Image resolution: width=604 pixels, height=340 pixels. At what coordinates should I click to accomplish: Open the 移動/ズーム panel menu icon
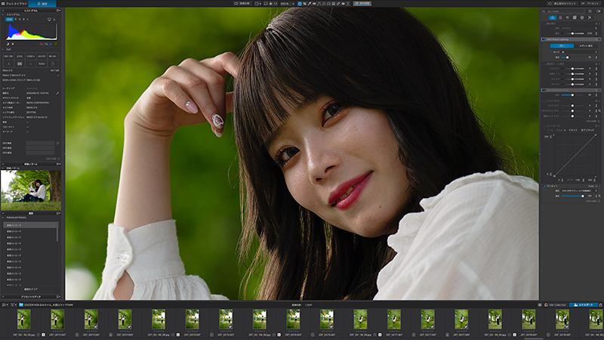pyautogui.click(x=59, y=164)
